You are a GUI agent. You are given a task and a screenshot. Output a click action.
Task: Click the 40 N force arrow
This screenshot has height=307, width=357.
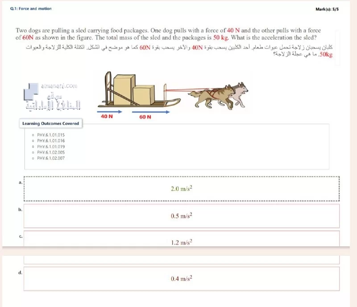coord(109,112)
